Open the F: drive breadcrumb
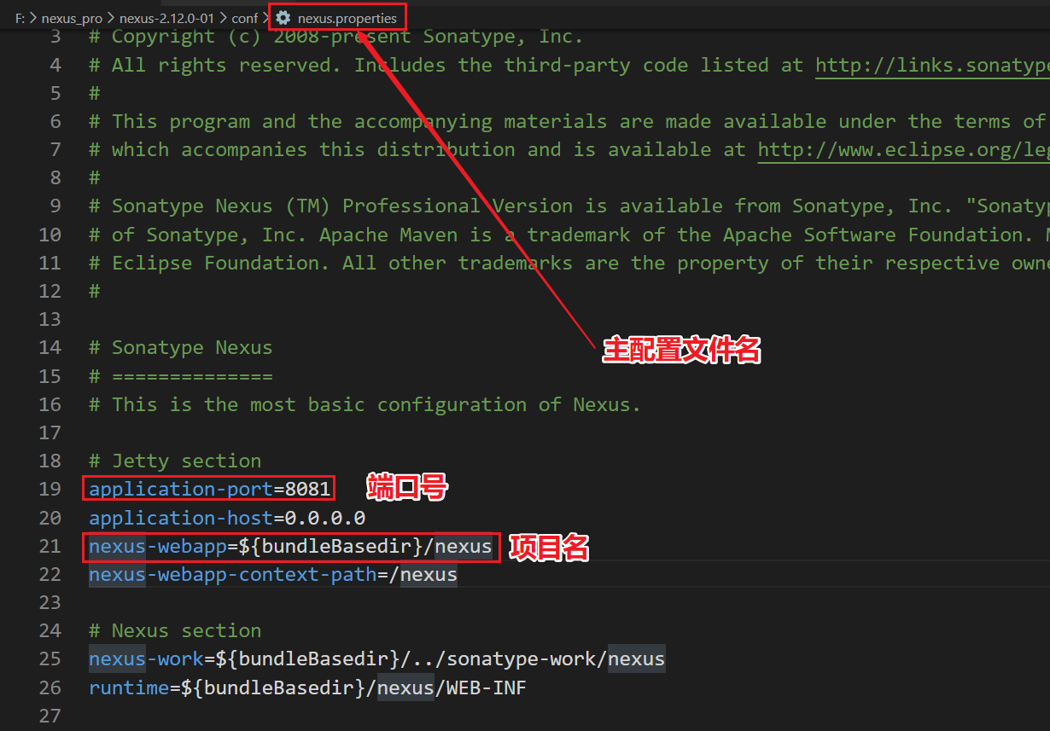This screenshot has width=1050, height=731. [19, 18]
